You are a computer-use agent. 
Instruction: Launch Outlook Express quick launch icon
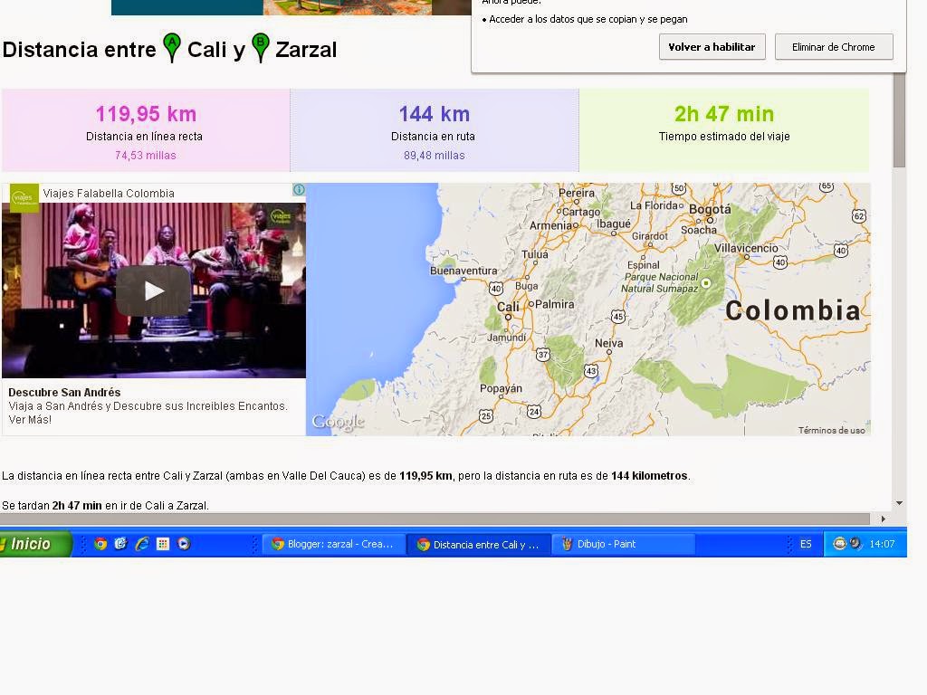pos(121,544)
